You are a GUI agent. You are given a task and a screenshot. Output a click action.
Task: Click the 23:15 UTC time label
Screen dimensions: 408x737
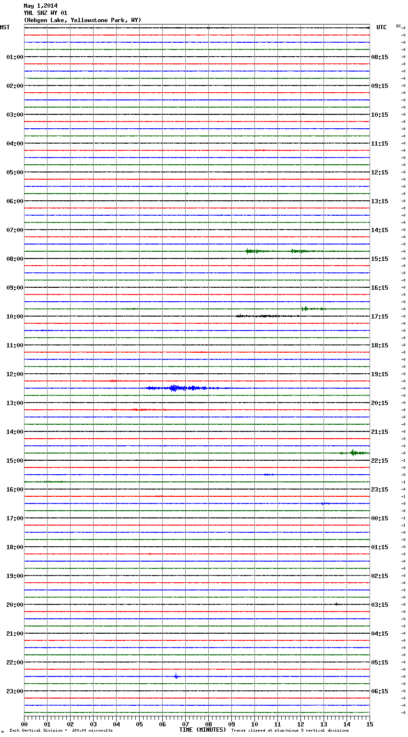[380, 490]
